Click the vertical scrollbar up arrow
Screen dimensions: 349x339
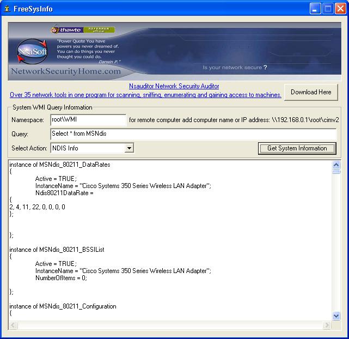click(336, 165)
